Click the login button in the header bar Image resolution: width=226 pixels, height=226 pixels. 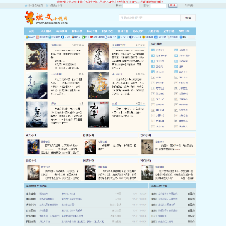point(173,6)
